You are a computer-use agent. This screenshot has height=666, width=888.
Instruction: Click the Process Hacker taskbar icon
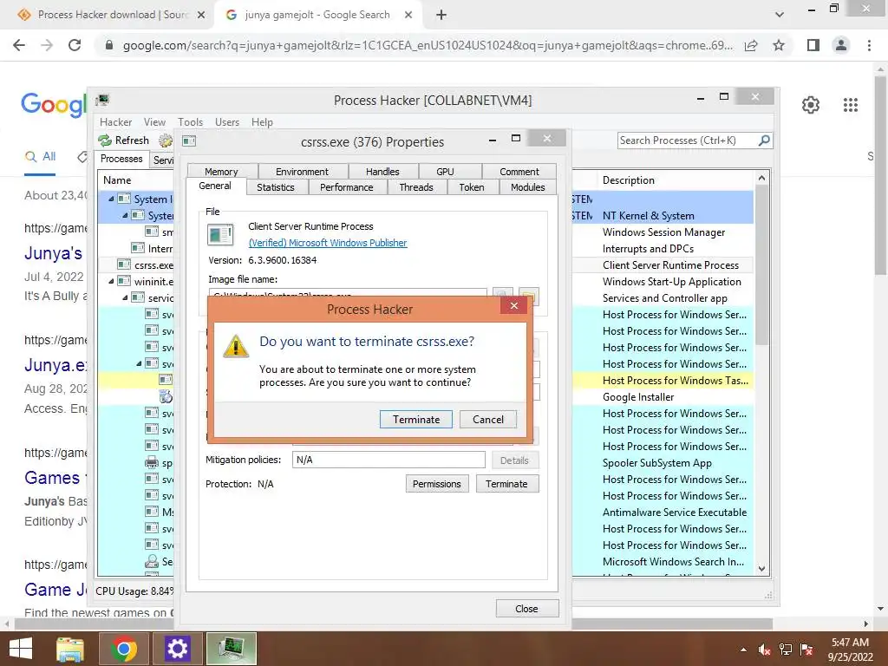pyautogui.click(x=231, y=649)
